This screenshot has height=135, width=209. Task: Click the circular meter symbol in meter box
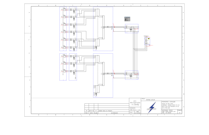pos(146,40)
